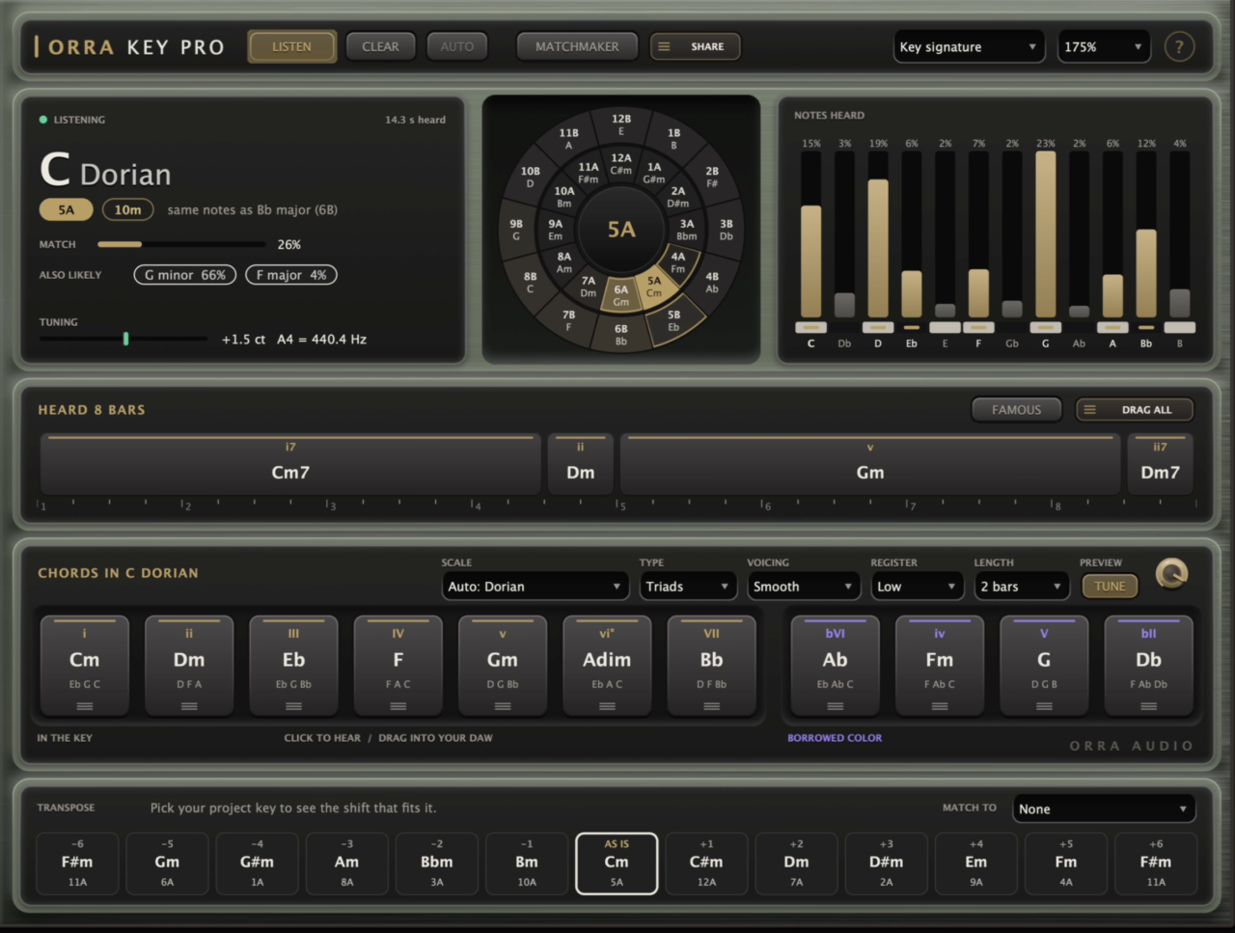Screen dimensions: 1235x933
Task: Open the 175% zoom dropdown
Action: (x=1104, y=46)
